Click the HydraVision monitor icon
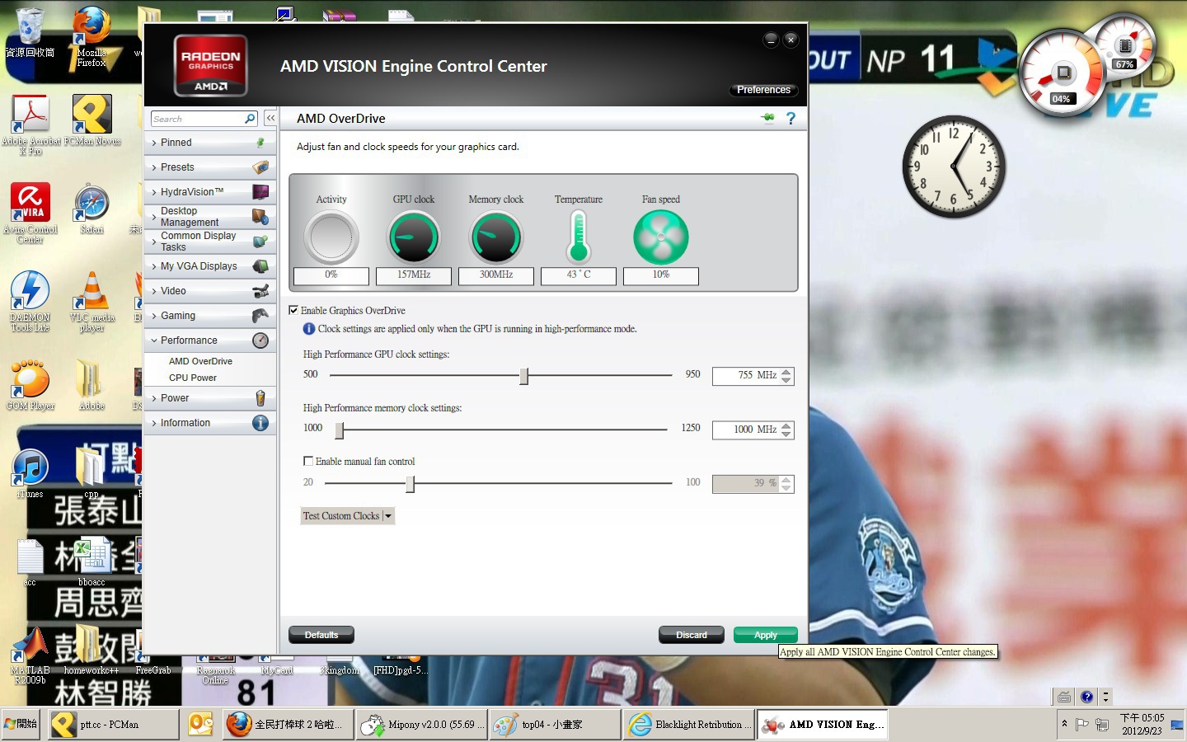Screen dimensions: 1187x742 (260, 192)
